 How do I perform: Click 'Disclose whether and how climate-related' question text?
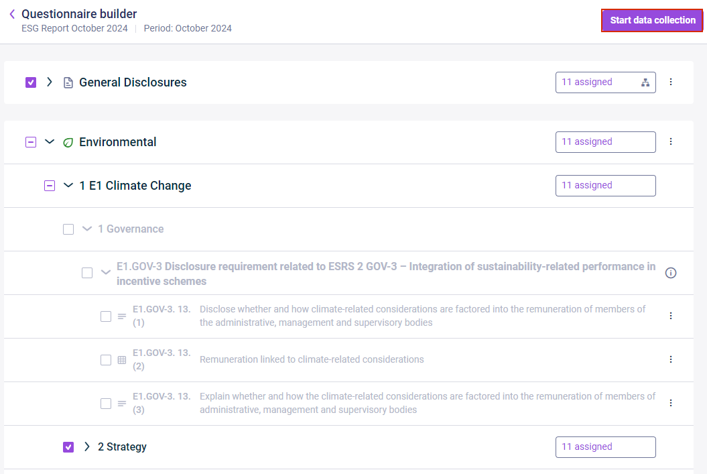(422, 316)
